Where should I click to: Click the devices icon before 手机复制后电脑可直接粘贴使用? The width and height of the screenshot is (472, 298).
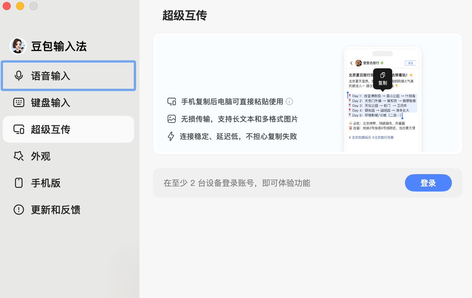pyautogui.click(x=171, y=102)
